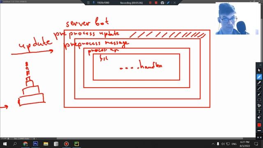This screenshot has height=148, width=263.
Task: Open the recorder hamburger menu
Action: coord(88,3)
